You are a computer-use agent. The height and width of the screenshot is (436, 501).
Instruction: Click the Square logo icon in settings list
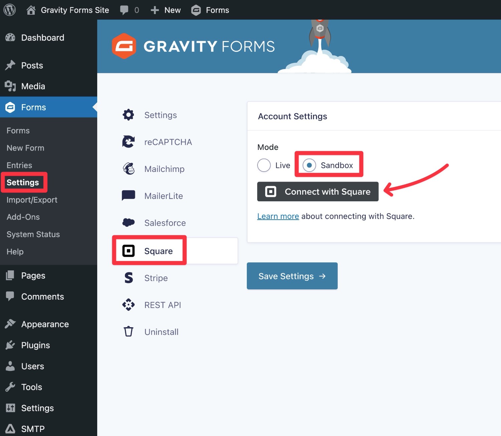(x=129, y=251)
